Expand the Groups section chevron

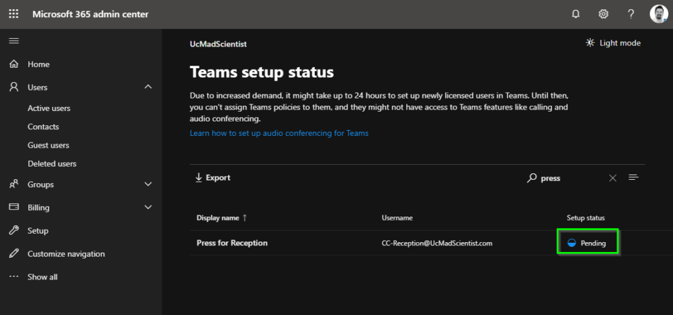(148, 184)
